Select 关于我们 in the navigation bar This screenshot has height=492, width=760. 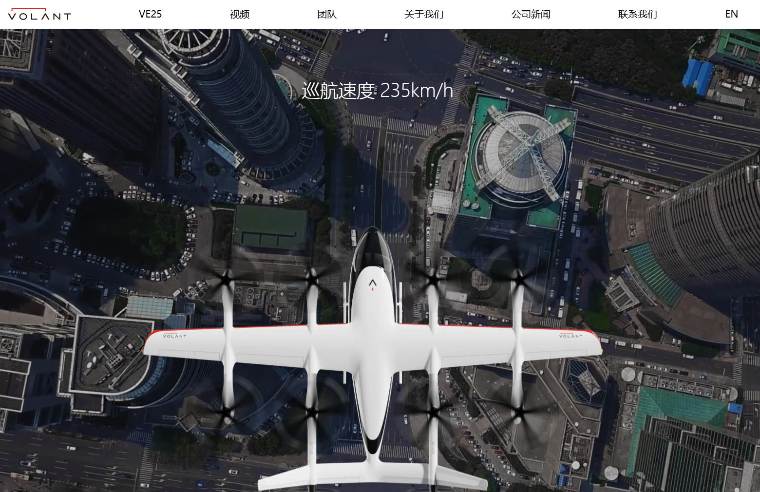click(424, 14)
